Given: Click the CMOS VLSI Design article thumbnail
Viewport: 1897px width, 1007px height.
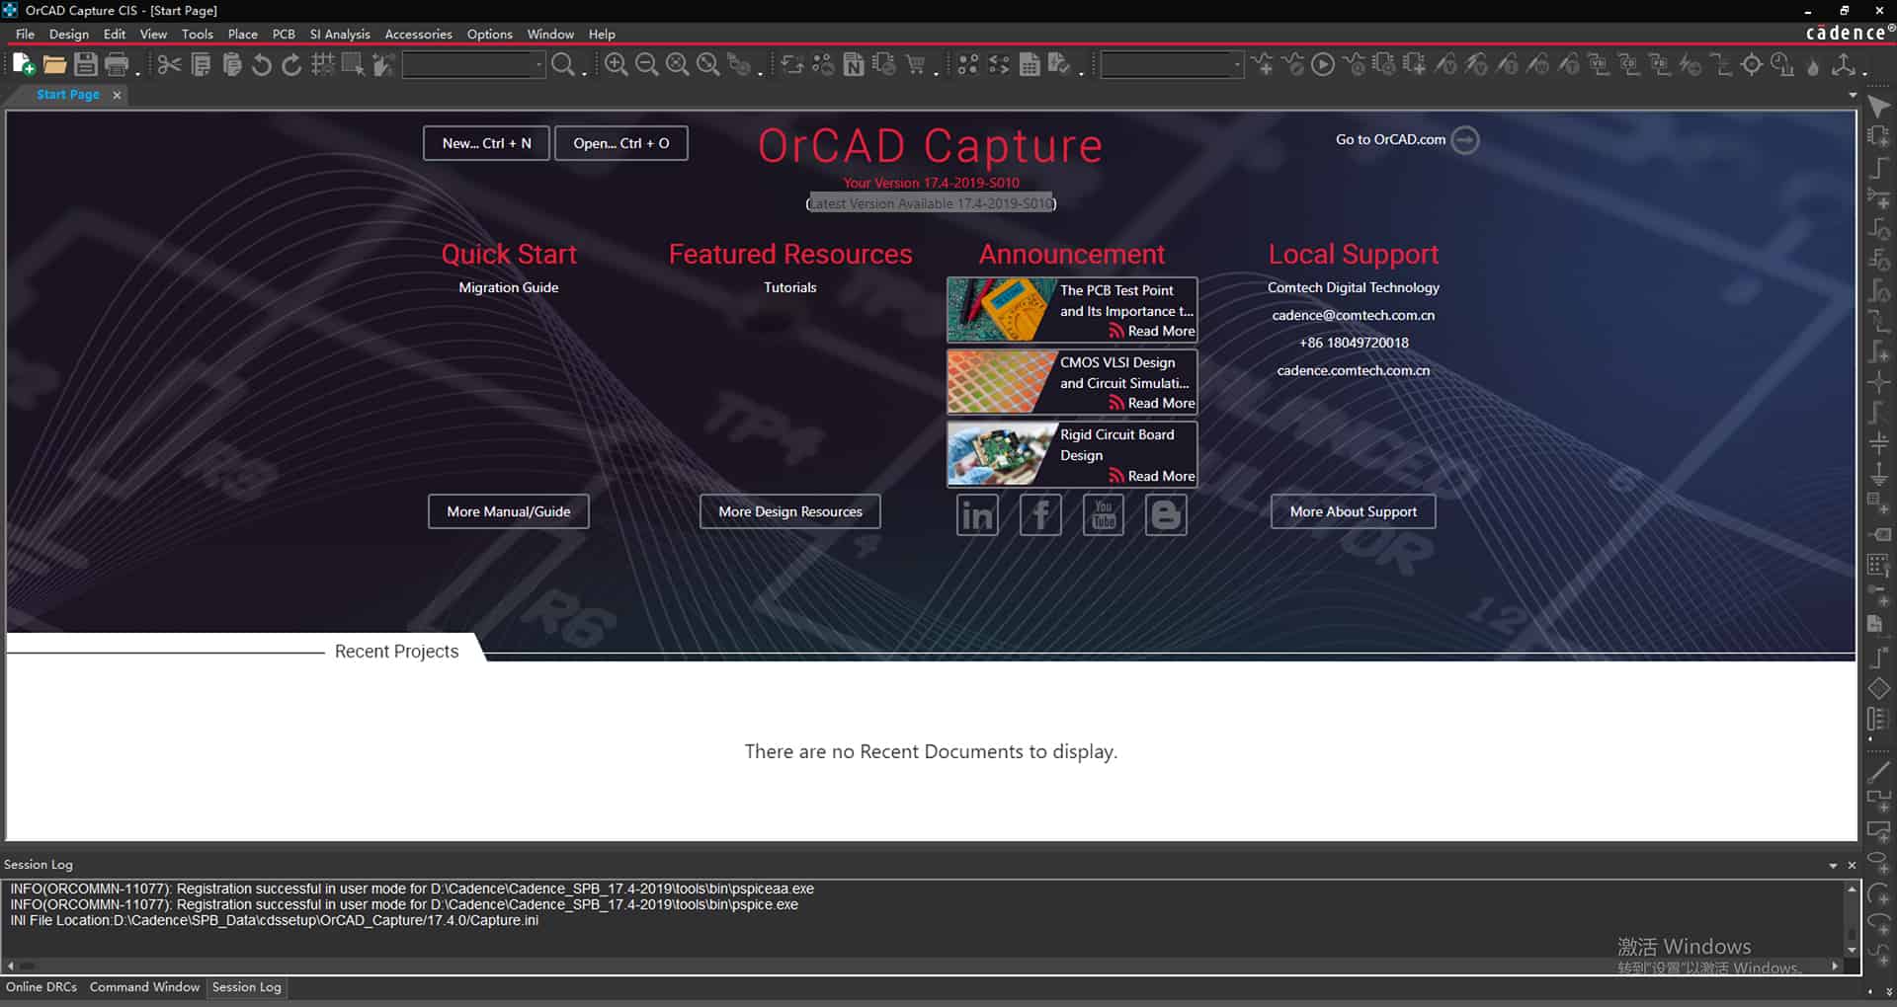Looking at the screenshot, I should 1000,382.
